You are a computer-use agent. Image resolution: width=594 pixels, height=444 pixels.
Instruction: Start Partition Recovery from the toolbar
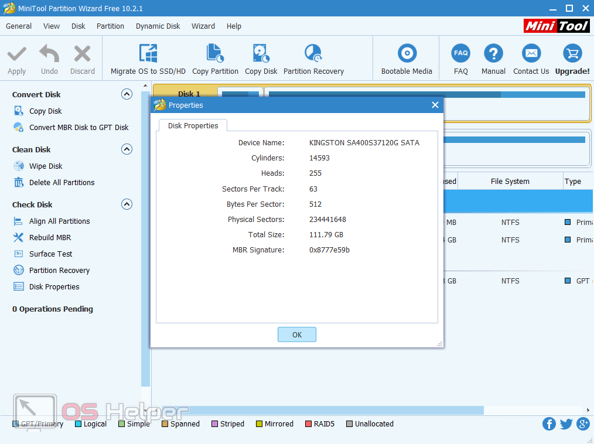(x=313, y=54)
